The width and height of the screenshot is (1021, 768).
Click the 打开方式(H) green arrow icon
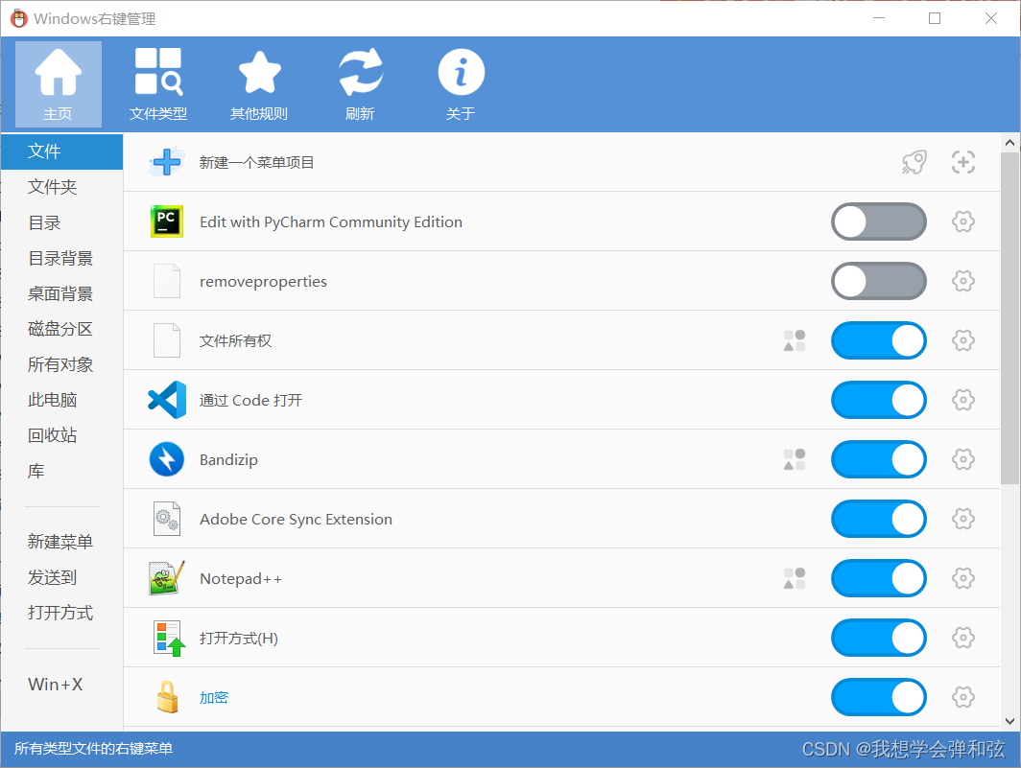(x=169, y=638)
